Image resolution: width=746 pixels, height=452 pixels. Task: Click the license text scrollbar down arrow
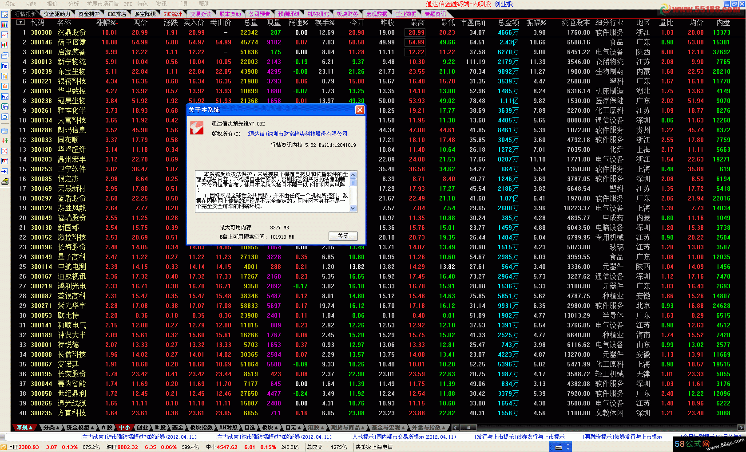(353, 208)
